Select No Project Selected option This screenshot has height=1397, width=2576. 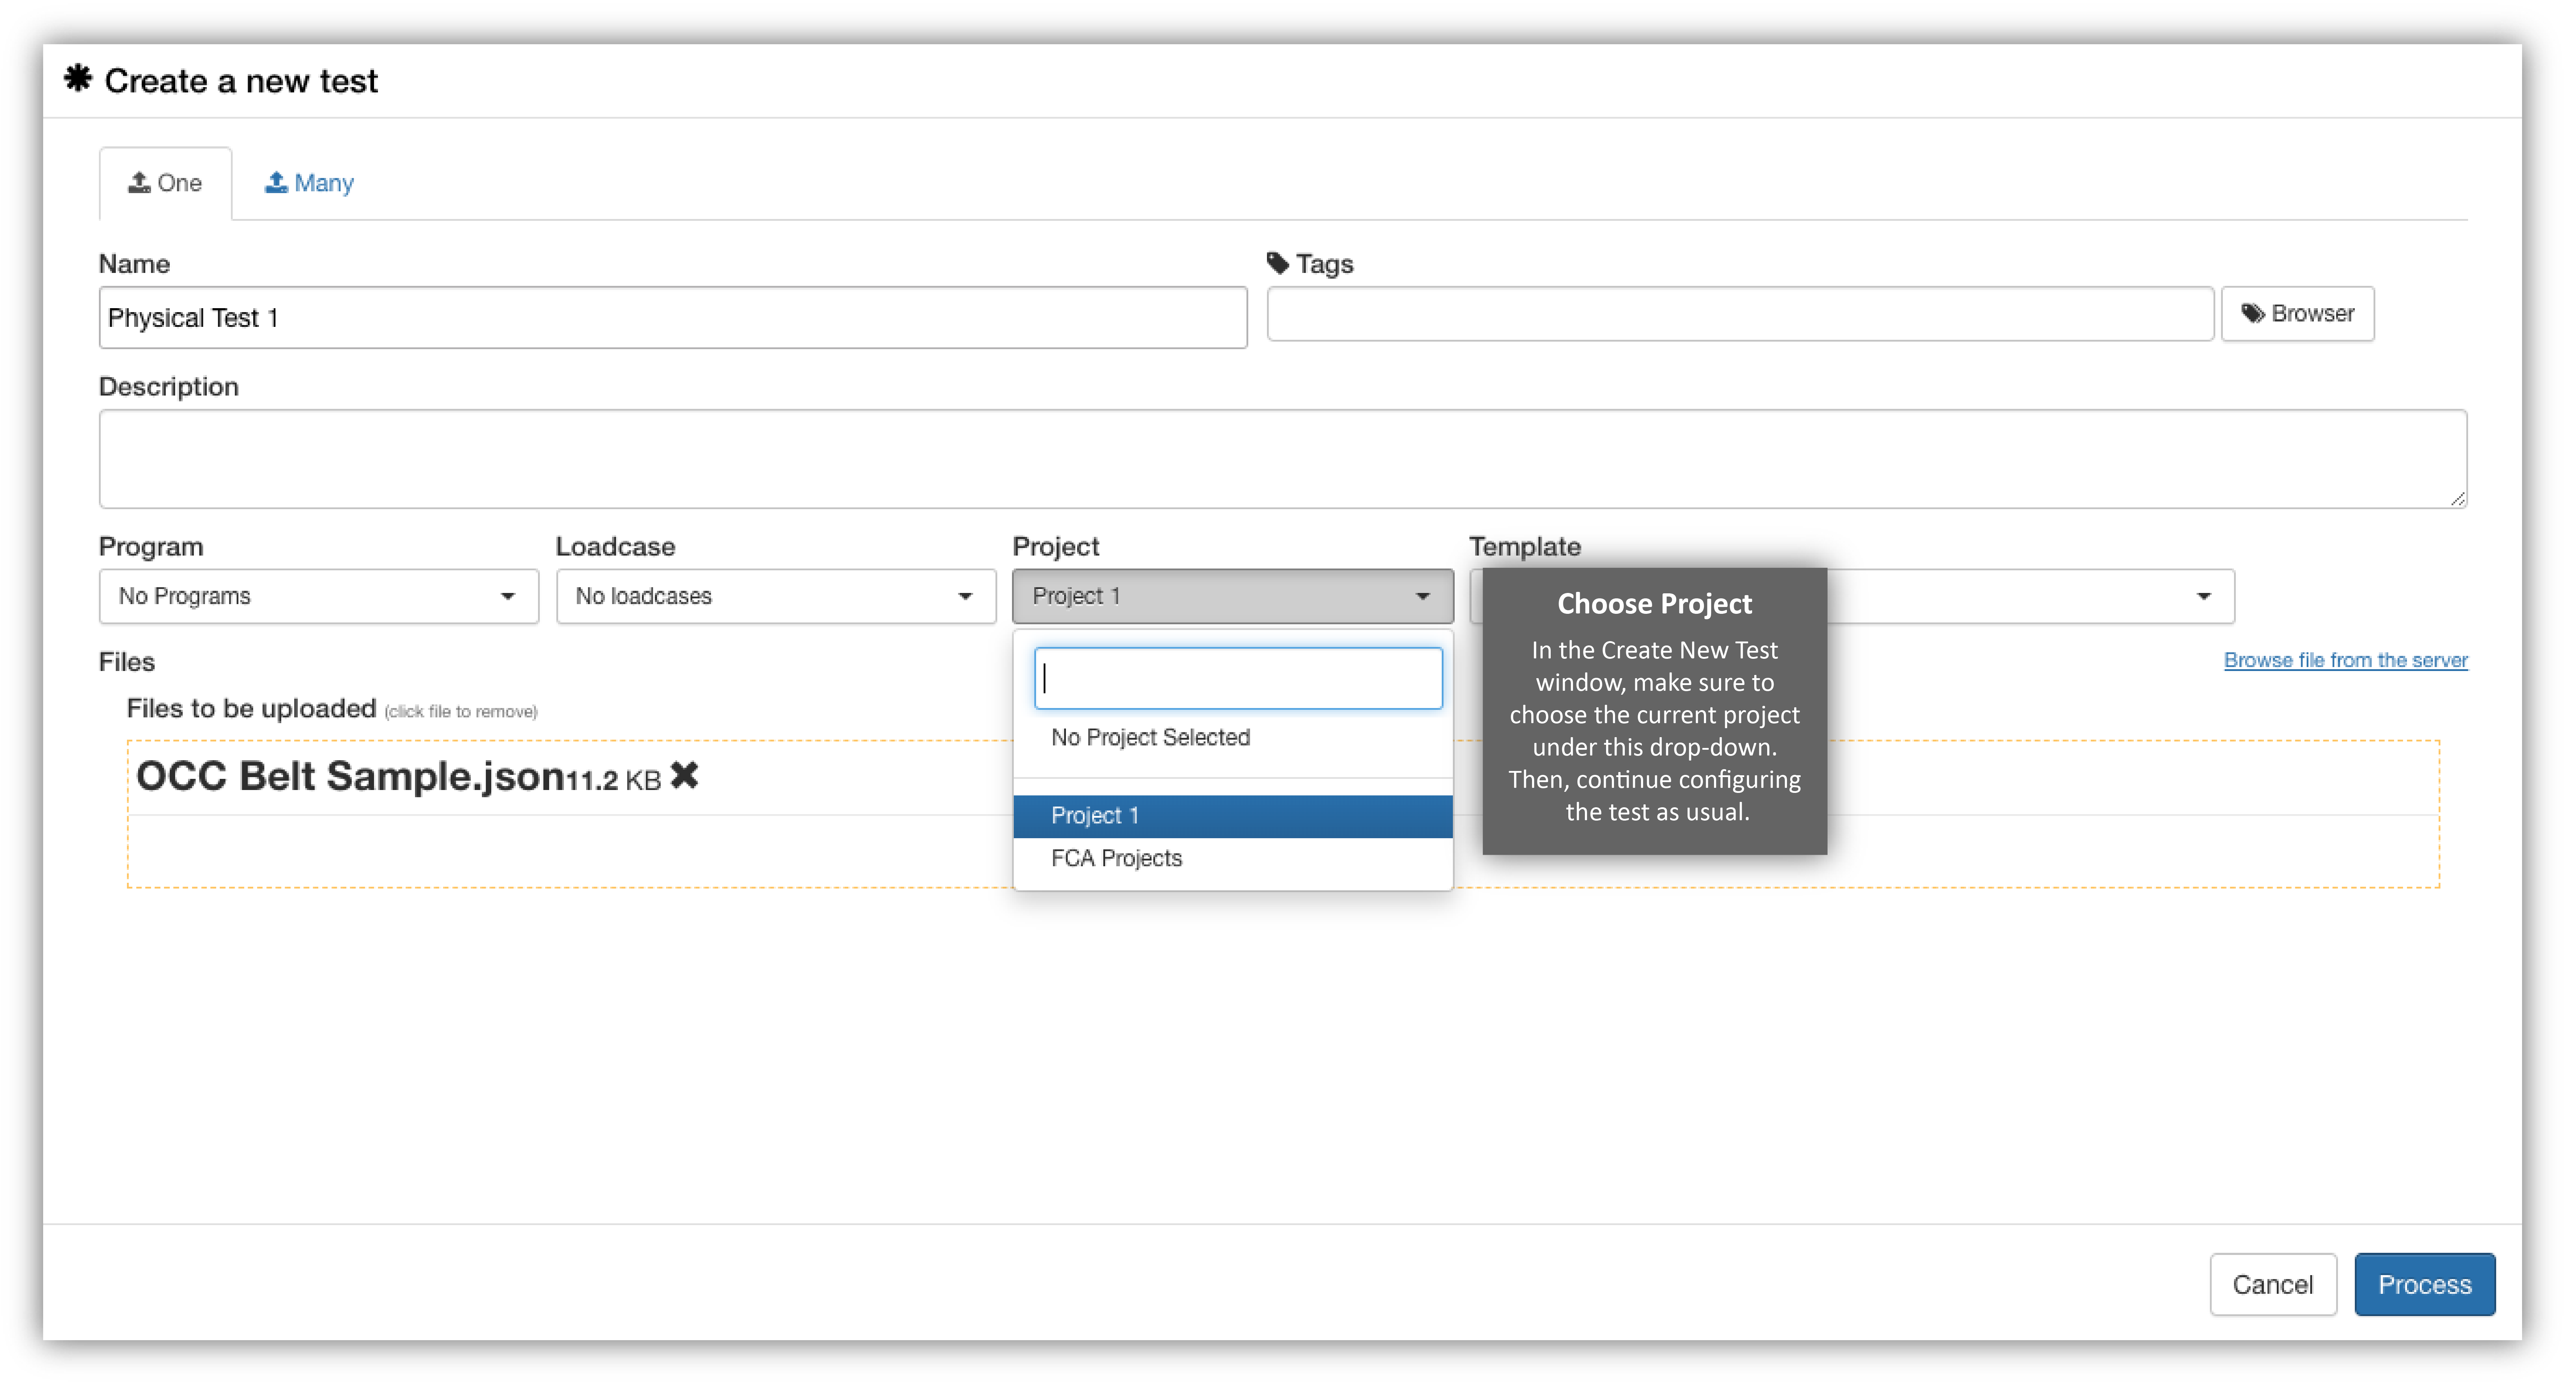1233,738
